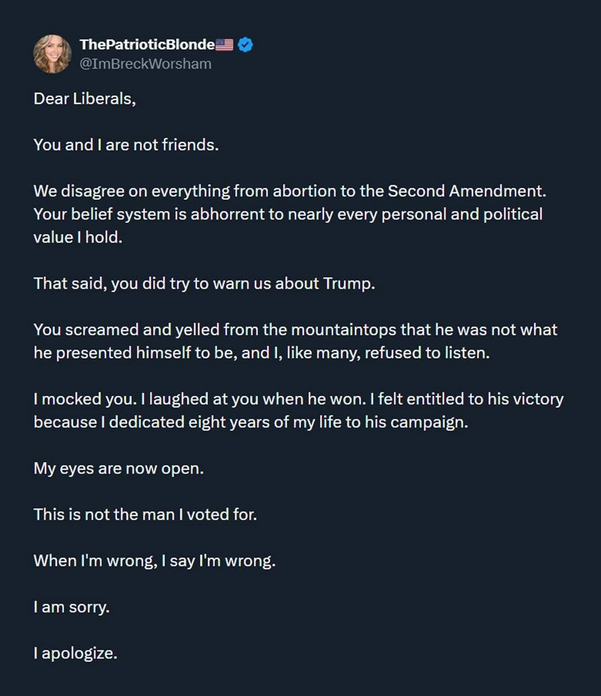Click the "When I'm wrong, I say I'm wrong." line

(154, 561)
